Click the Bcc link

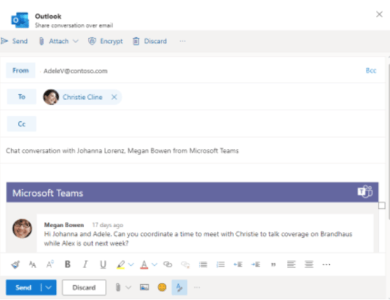point(370,70)
